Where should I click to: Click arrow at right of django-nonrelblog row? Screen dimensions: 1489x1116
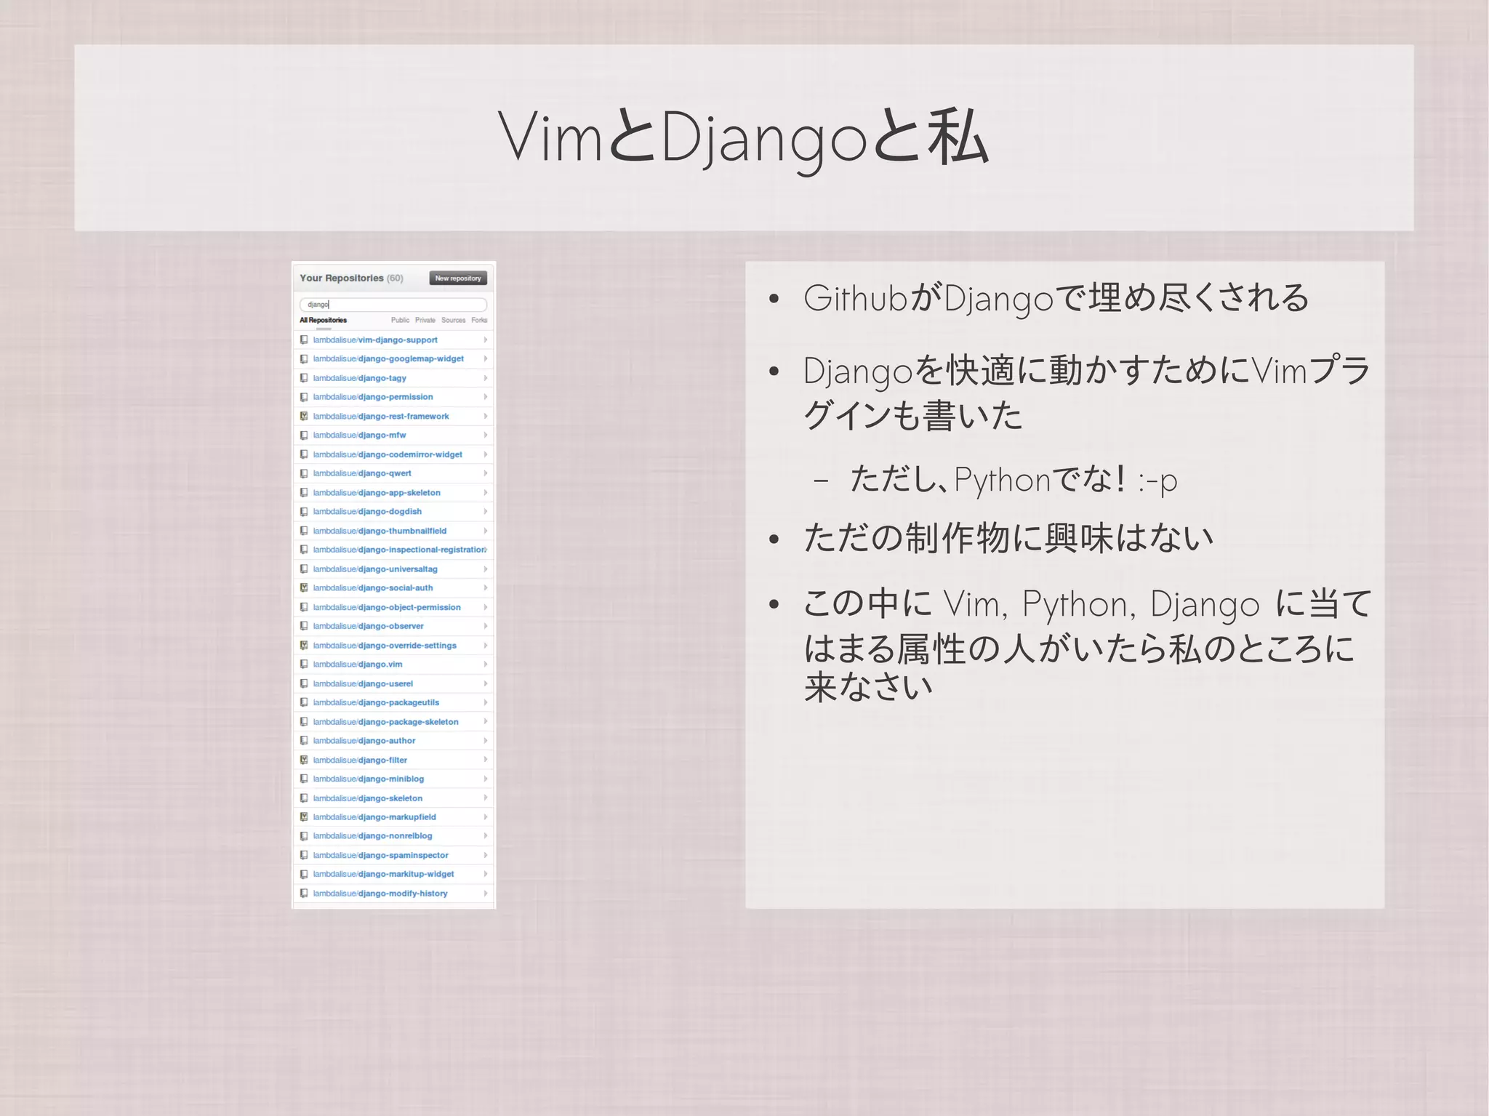coord(485,836)
